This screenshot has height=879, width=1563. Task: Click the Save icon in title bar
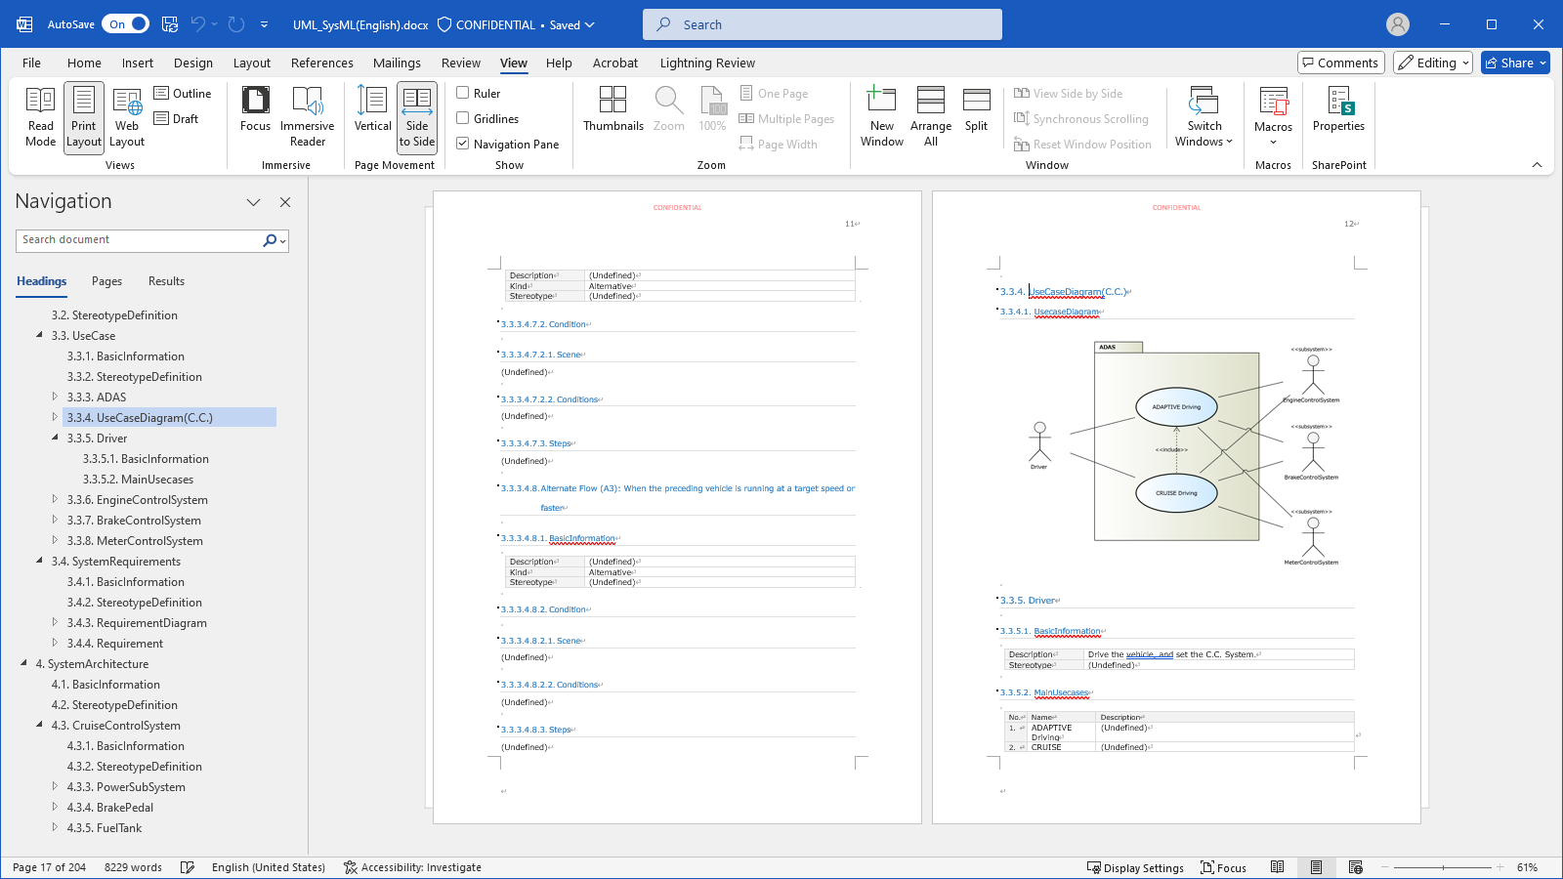170,24
